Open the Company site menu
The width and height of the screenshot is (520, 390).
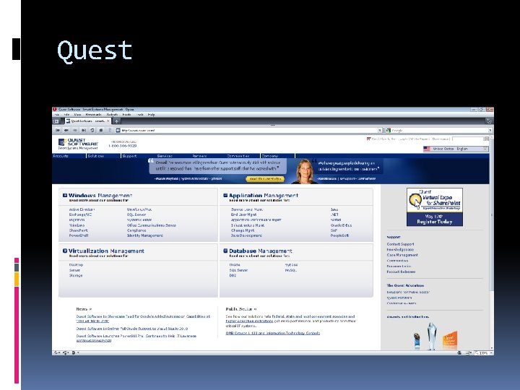pyautogui.click(x=269, y=156)
